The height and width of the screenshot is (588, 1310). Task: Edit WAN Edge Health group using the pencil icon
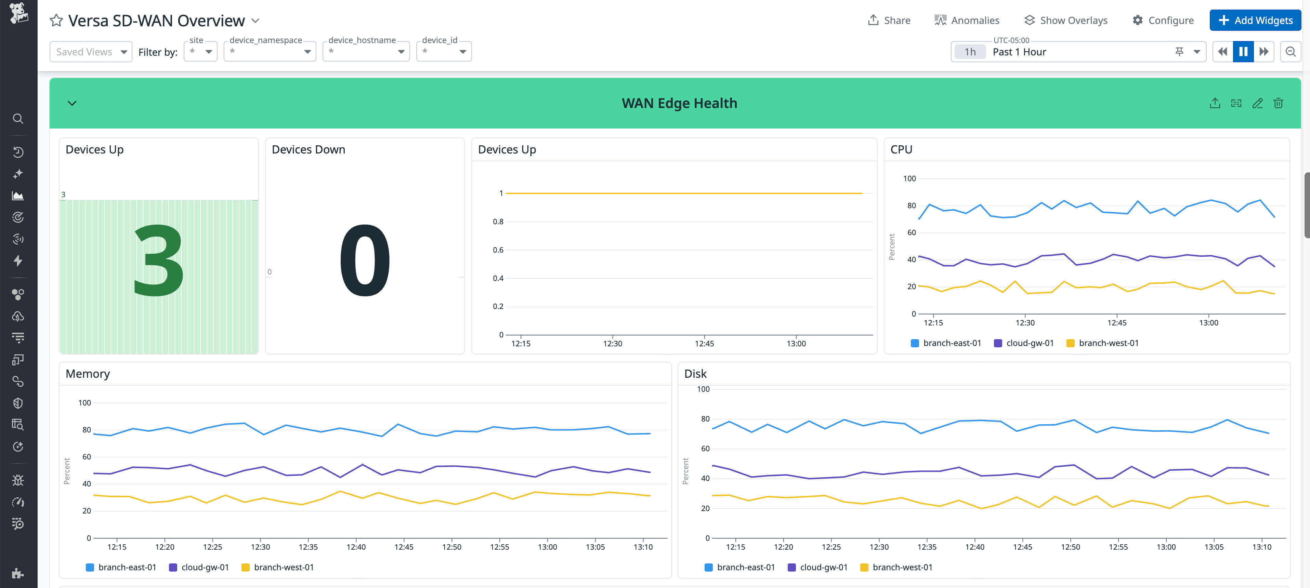coord(1258,103)
